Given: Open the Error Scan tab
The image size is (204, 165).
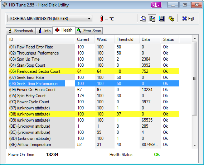Looking at the screenshot, I should point(89,31).
